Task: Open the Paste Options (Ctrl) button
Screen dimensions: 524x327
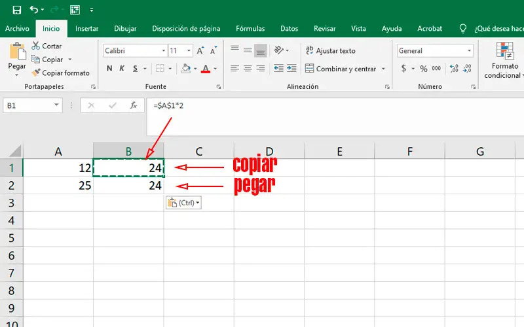Action: point(183,203)
